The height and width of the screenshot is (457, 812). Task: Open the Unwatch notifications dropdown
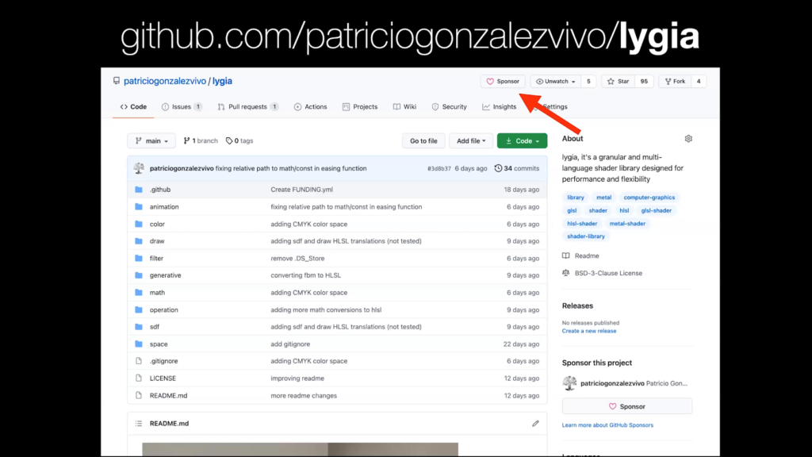(556, 82)
